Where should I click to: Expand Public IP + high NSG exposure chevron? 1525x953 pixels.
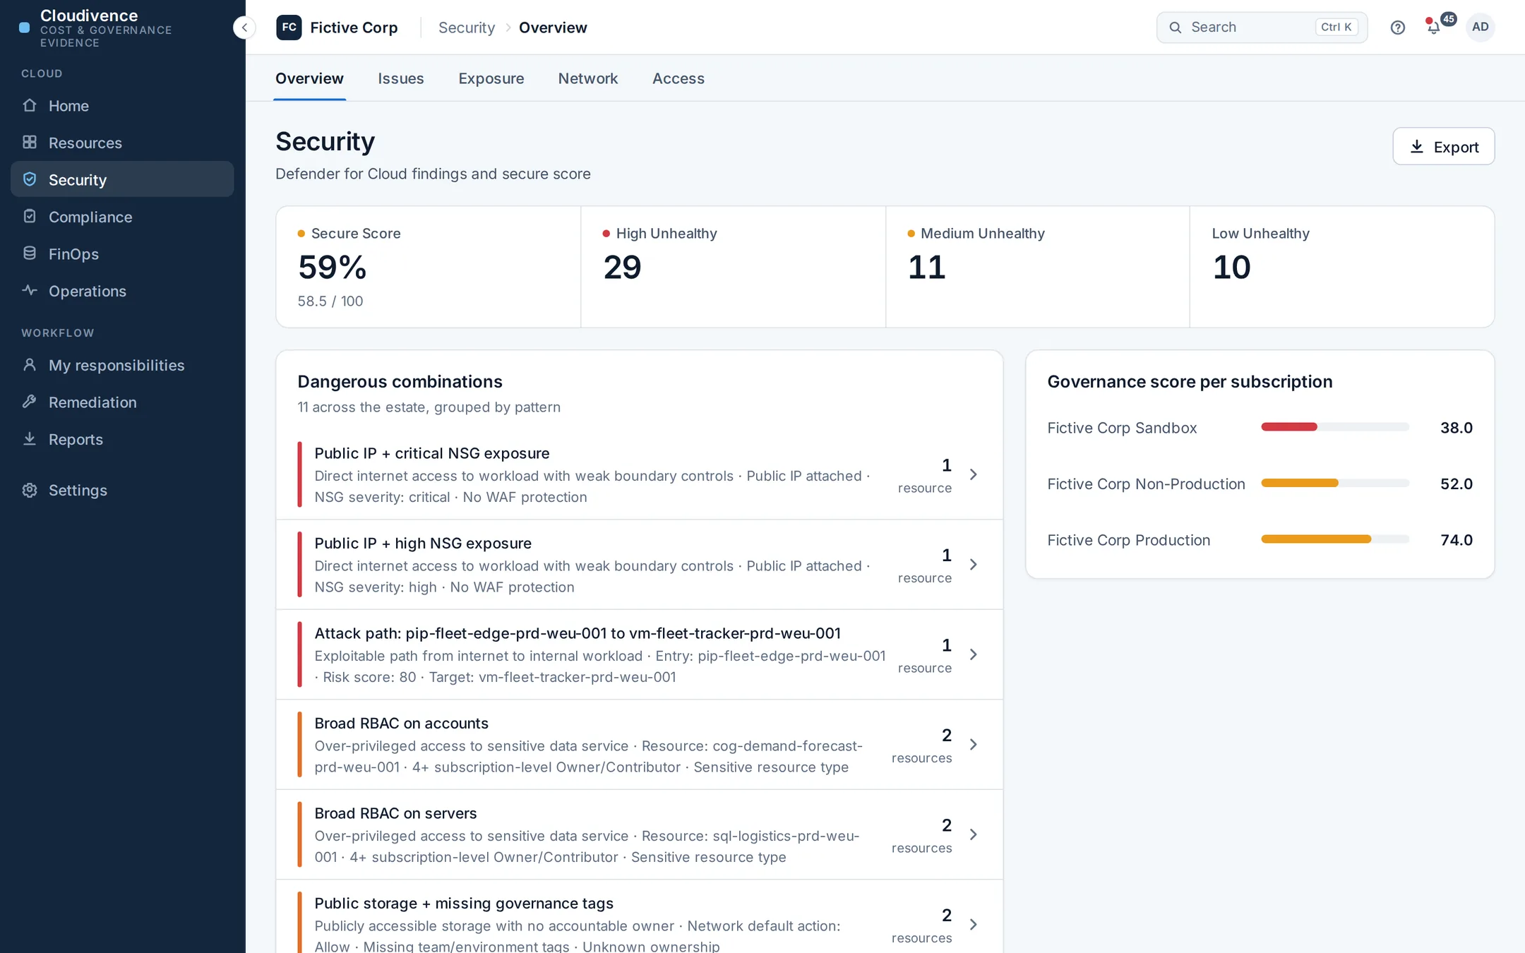tap(974, 565)
